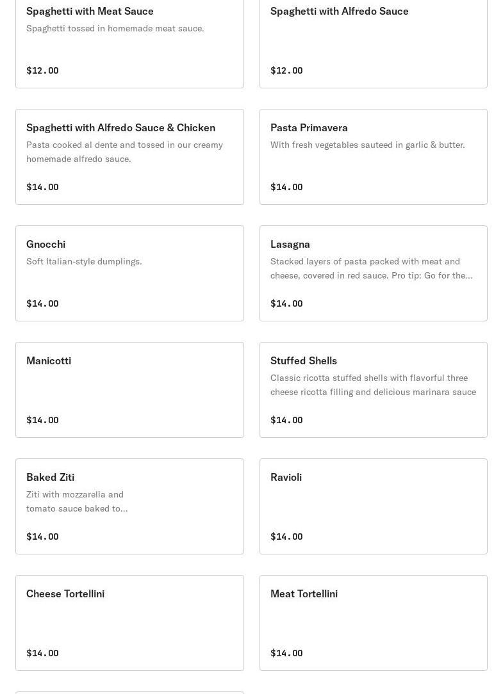Open the Pasta Primavera menu item
503x694 pixels.
373,157
